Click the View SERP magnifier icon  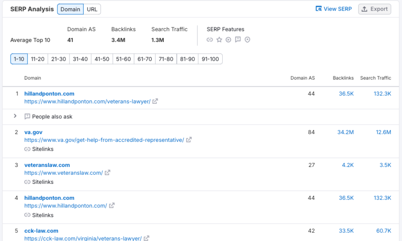(318, 9)
